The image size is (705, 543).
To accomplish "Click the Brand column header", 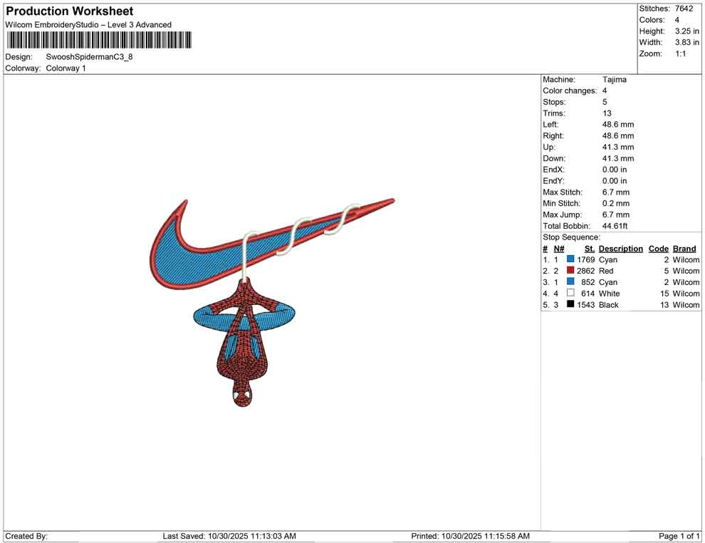I will point(684,249).
